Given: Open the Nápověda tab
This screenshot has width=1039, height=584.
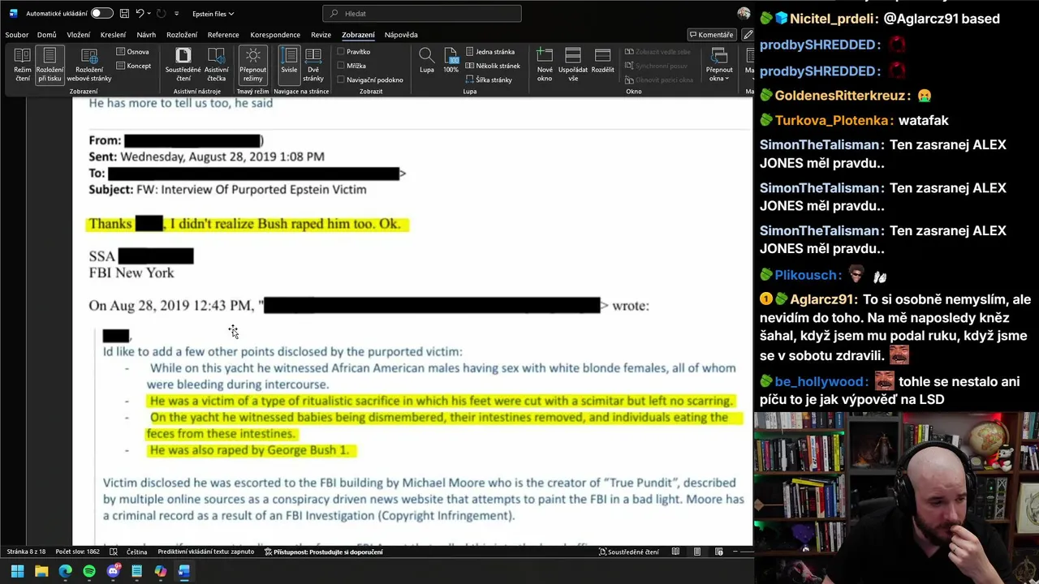Looking at the screenshot, I should click(x=401, y=35).
